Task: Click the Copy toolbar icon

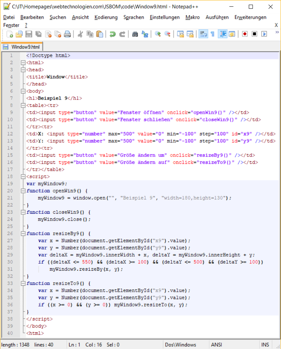Action: pos(90,34)
